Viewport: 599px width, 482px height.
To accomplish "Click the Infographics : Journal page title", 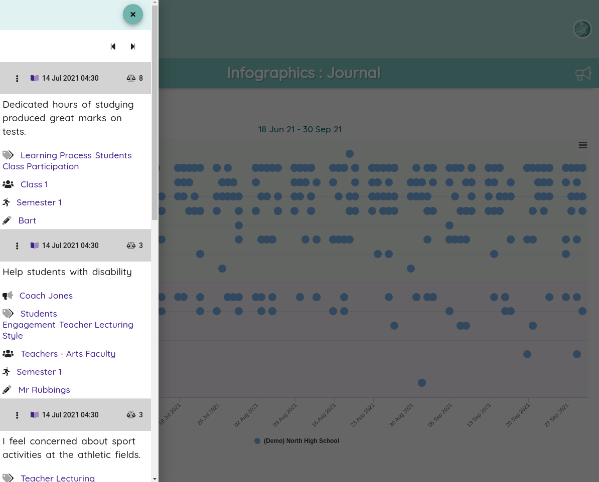I will [304, 73].
